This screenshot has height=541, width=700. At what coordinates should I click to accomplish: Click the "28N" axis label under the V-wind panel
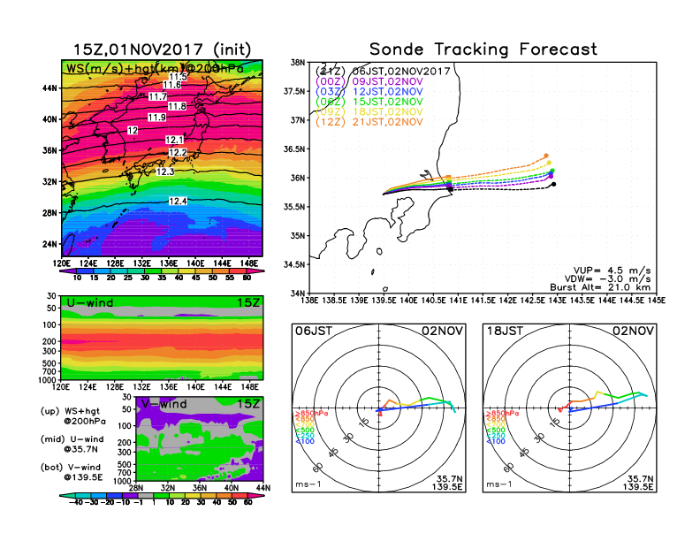pos(136,488)
